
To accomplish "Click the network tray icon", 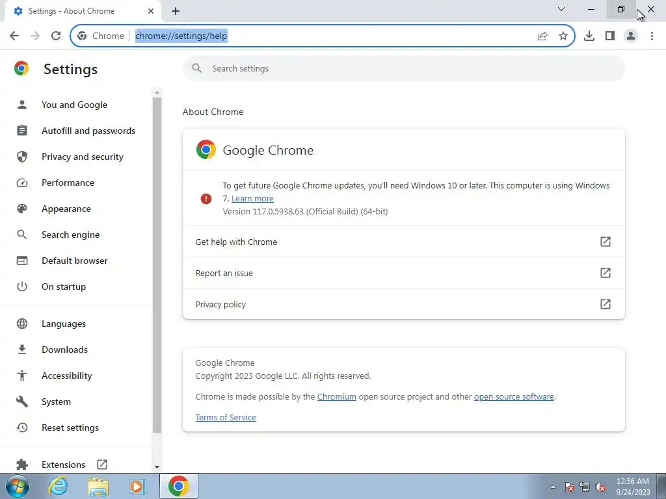I will click(585, 487).
